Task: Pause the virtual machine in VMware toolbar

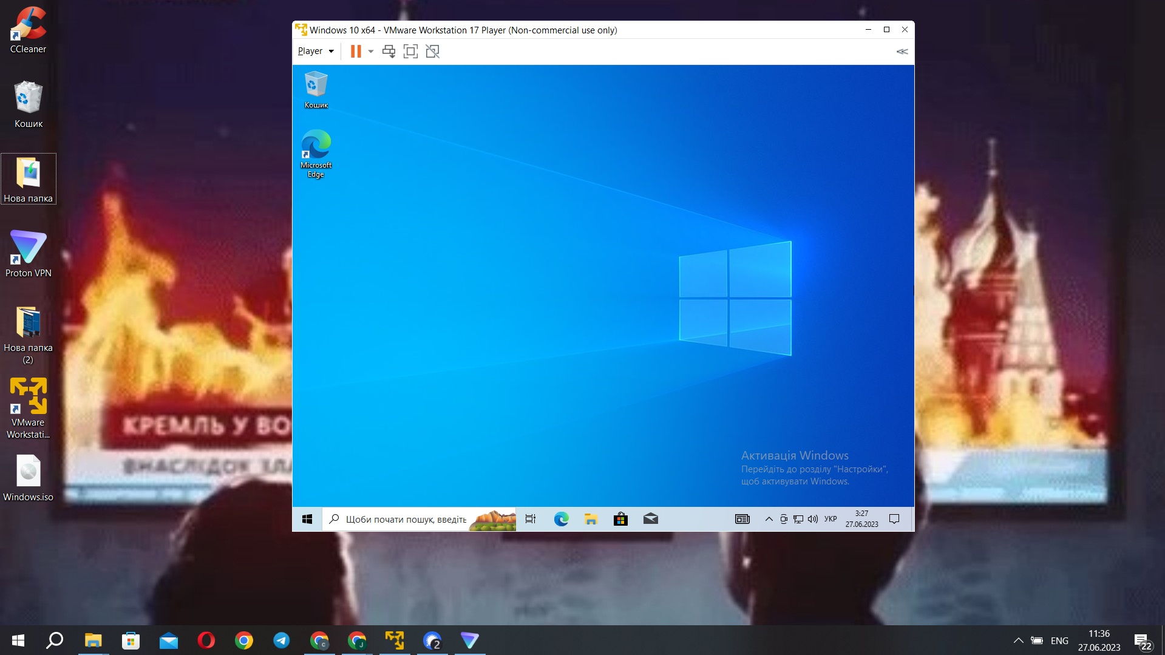Action: (x=356, y=52)
